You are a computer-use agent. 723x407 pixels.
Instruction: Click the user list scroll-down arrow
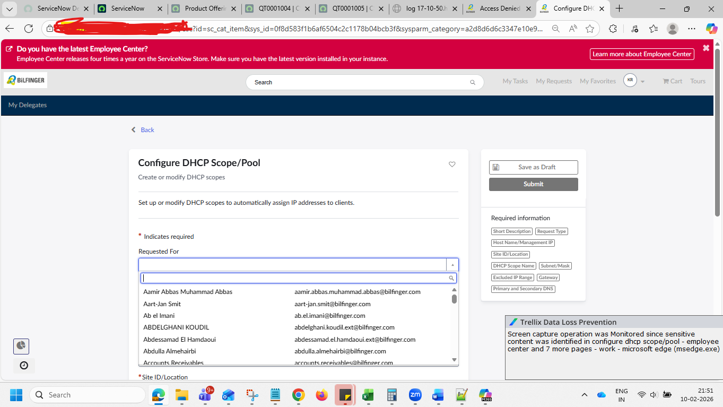[x=454, y=360]
